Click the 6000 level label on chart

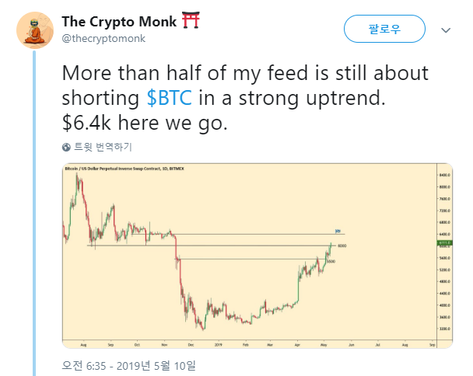coord(342,245)
